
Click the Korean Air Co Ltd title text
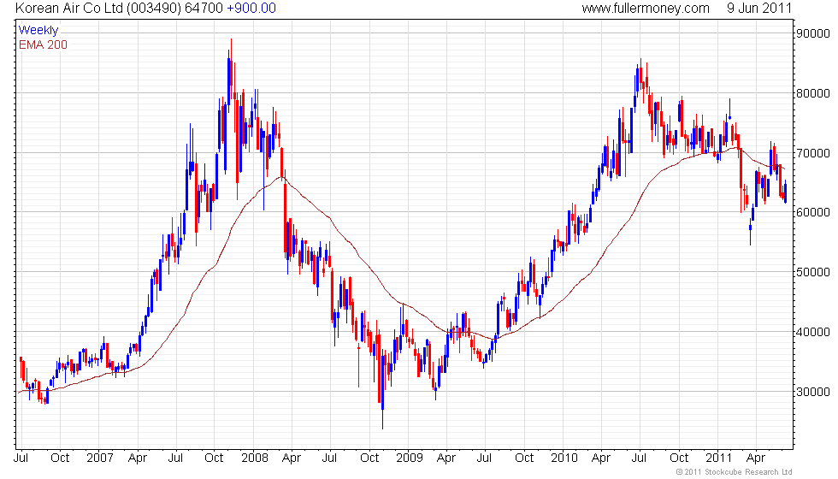click(x=70, y=9)
